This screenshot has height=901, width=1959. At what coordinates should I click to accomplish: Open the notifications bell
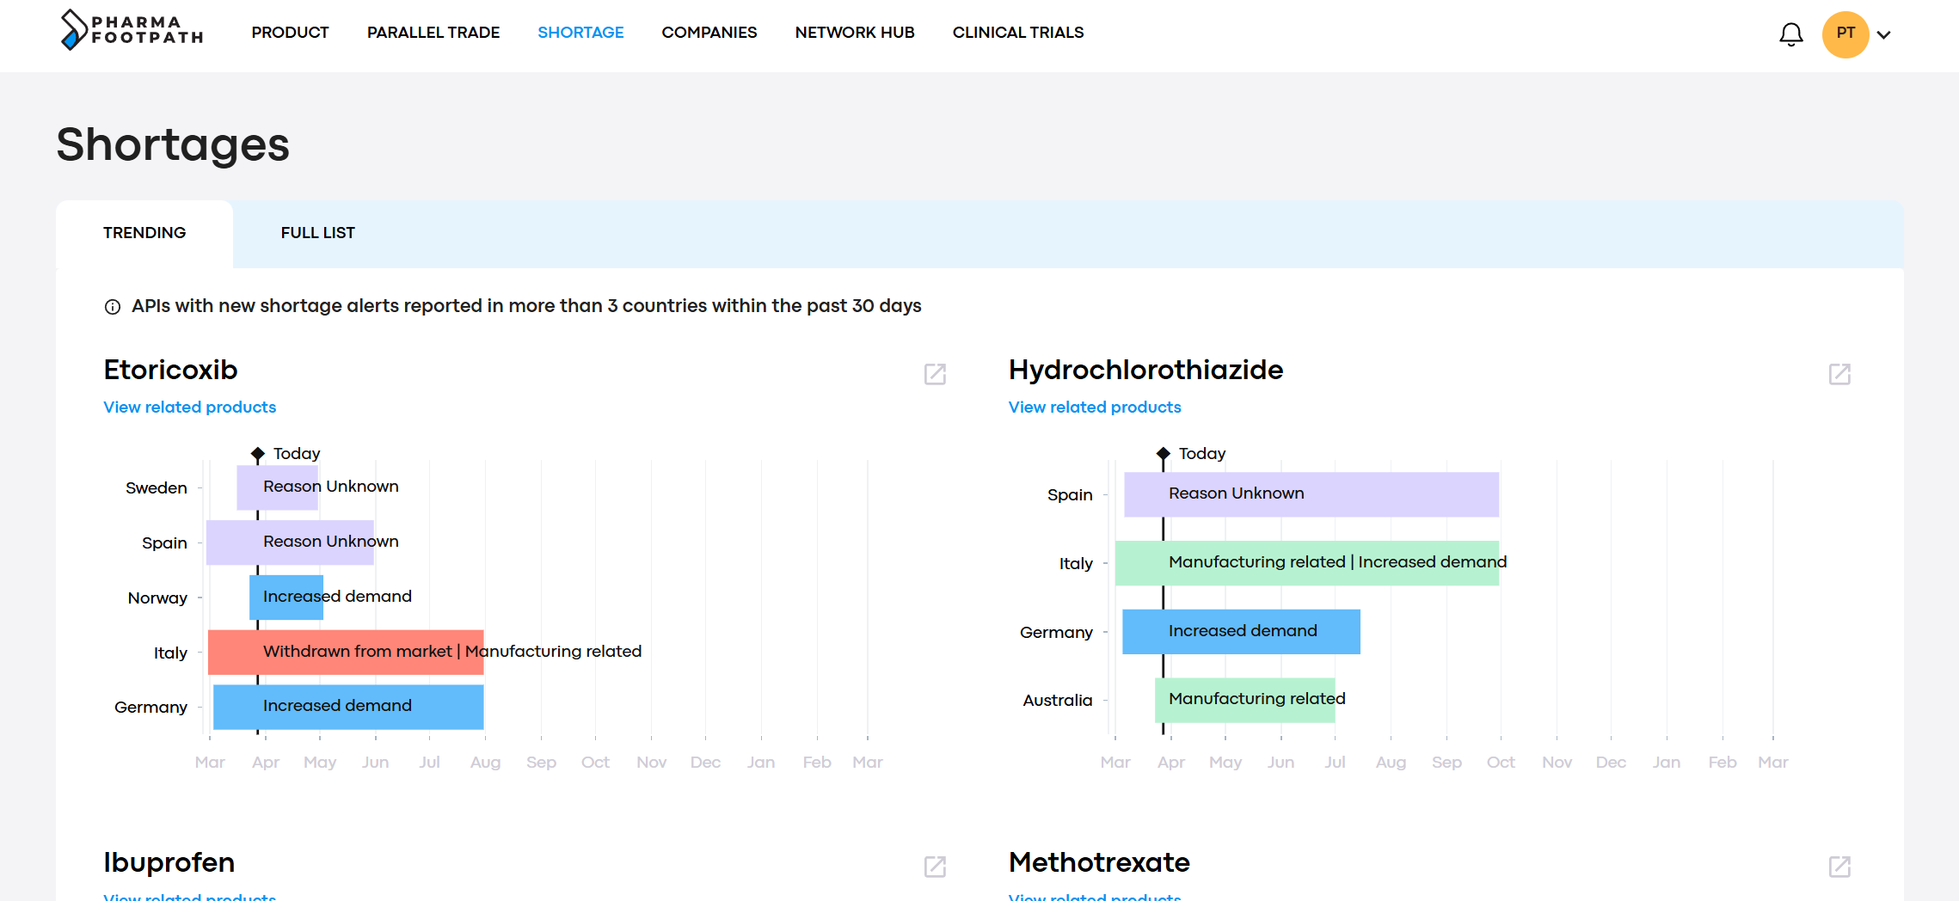pos(1790,34)
